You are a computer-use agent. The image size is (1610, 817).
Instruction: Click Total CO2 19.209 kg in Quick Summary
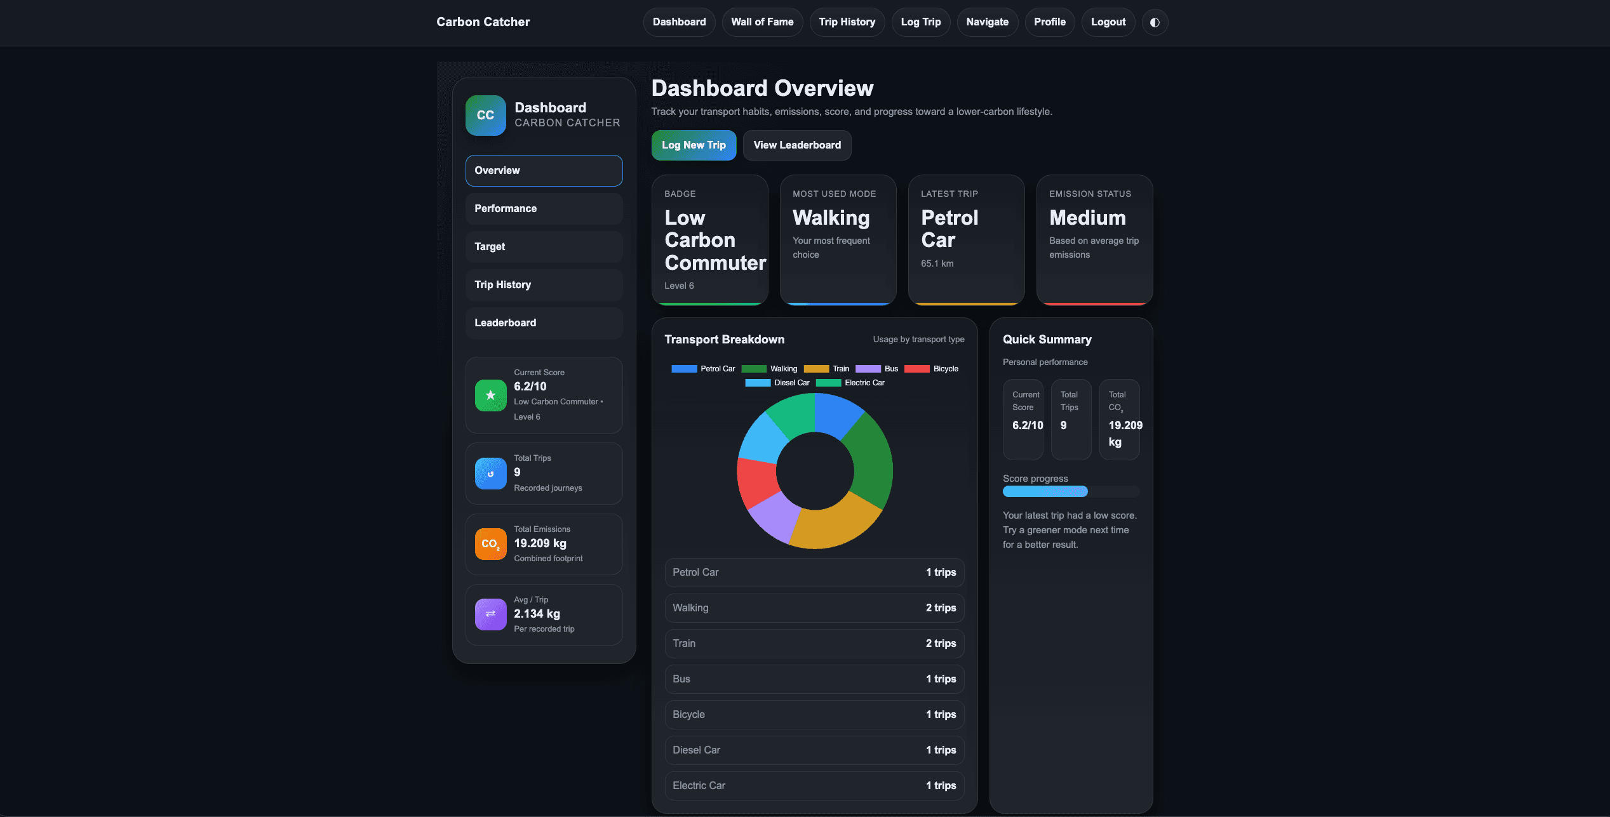[1120, 420]
